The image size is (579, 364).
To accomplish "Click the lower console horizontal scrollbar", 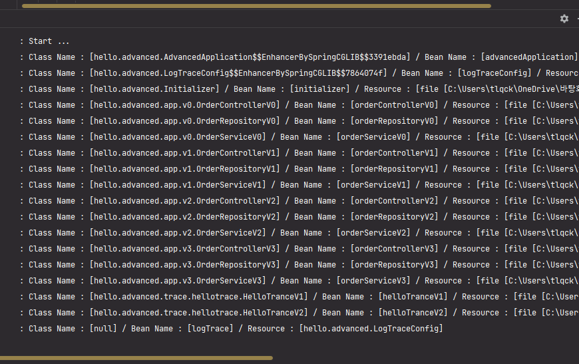I will point(136,358).
